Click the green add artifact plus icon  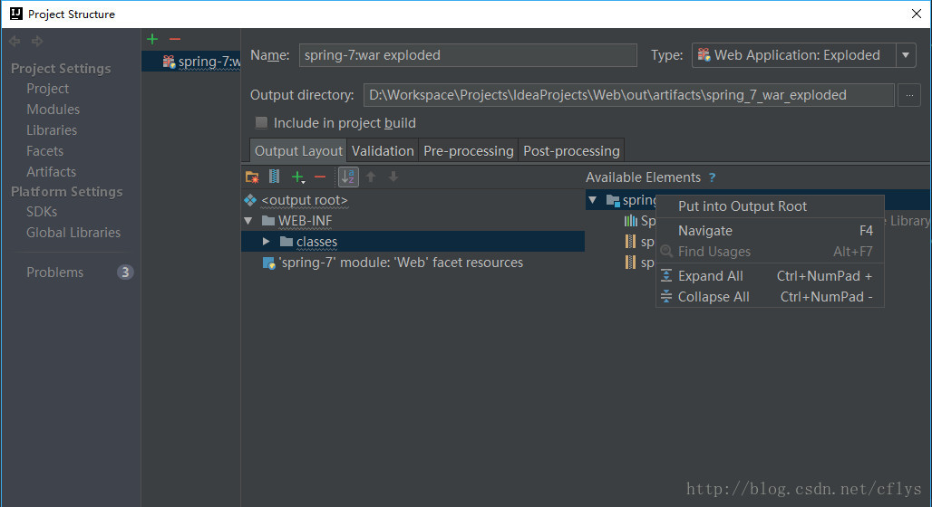pos(152,39)
